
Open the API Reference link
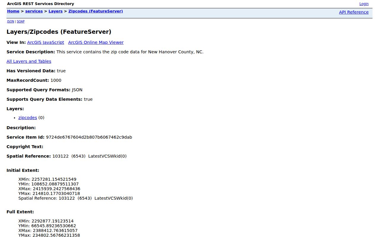tap(354, 12)
